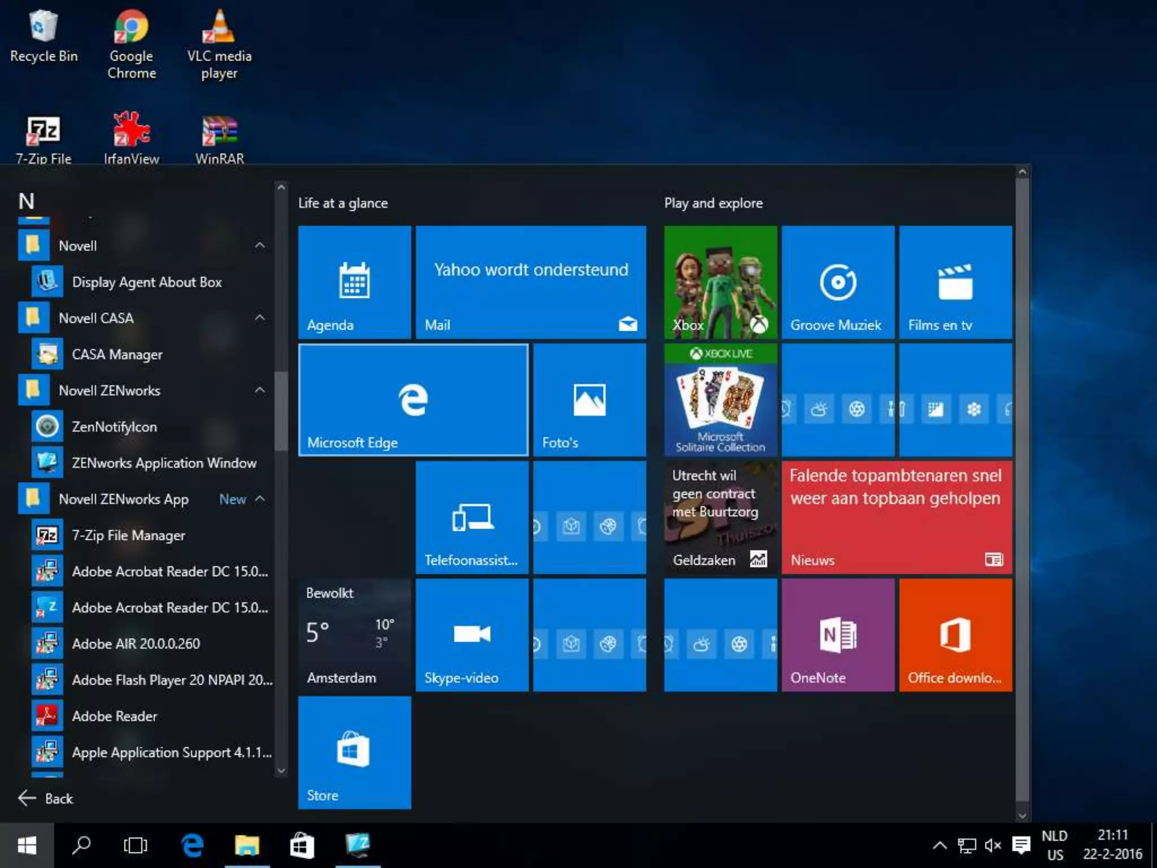Open the Action Center notification icon
Screen dimensions: 1157x868
point(1021,845)
